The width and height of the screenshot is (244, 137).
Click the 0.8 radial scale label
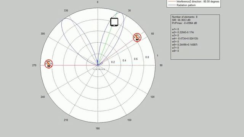(x=147, y=57)
